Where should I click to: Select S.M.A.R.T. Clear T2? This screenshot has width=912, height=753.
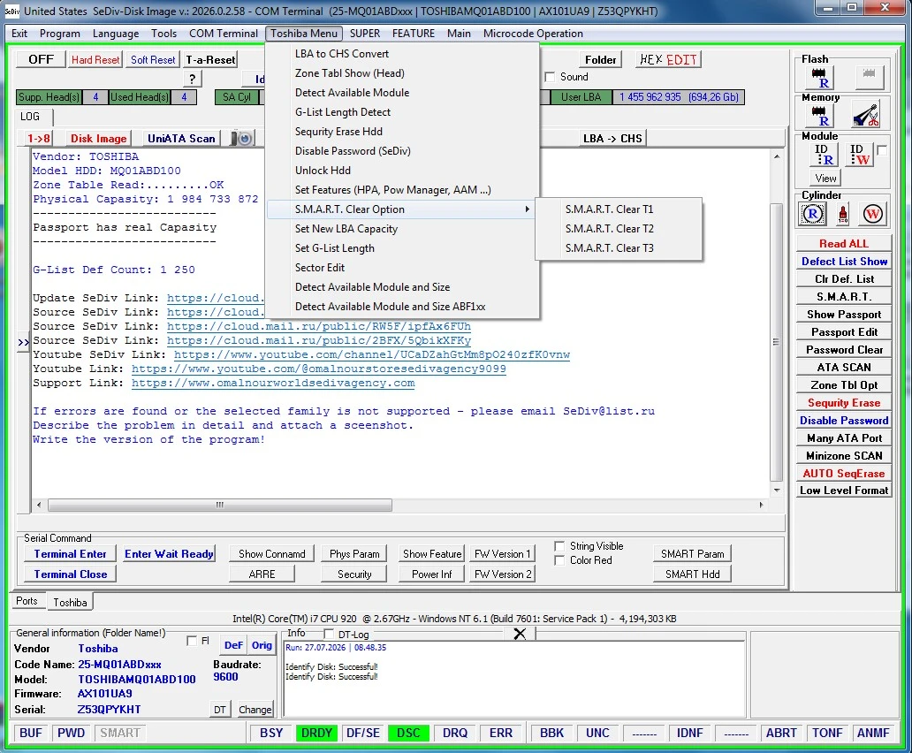coord(619,229)
